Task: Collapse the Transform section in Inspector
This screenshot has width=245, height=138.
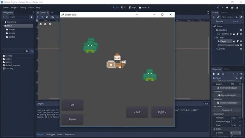Action: [213, 114]
